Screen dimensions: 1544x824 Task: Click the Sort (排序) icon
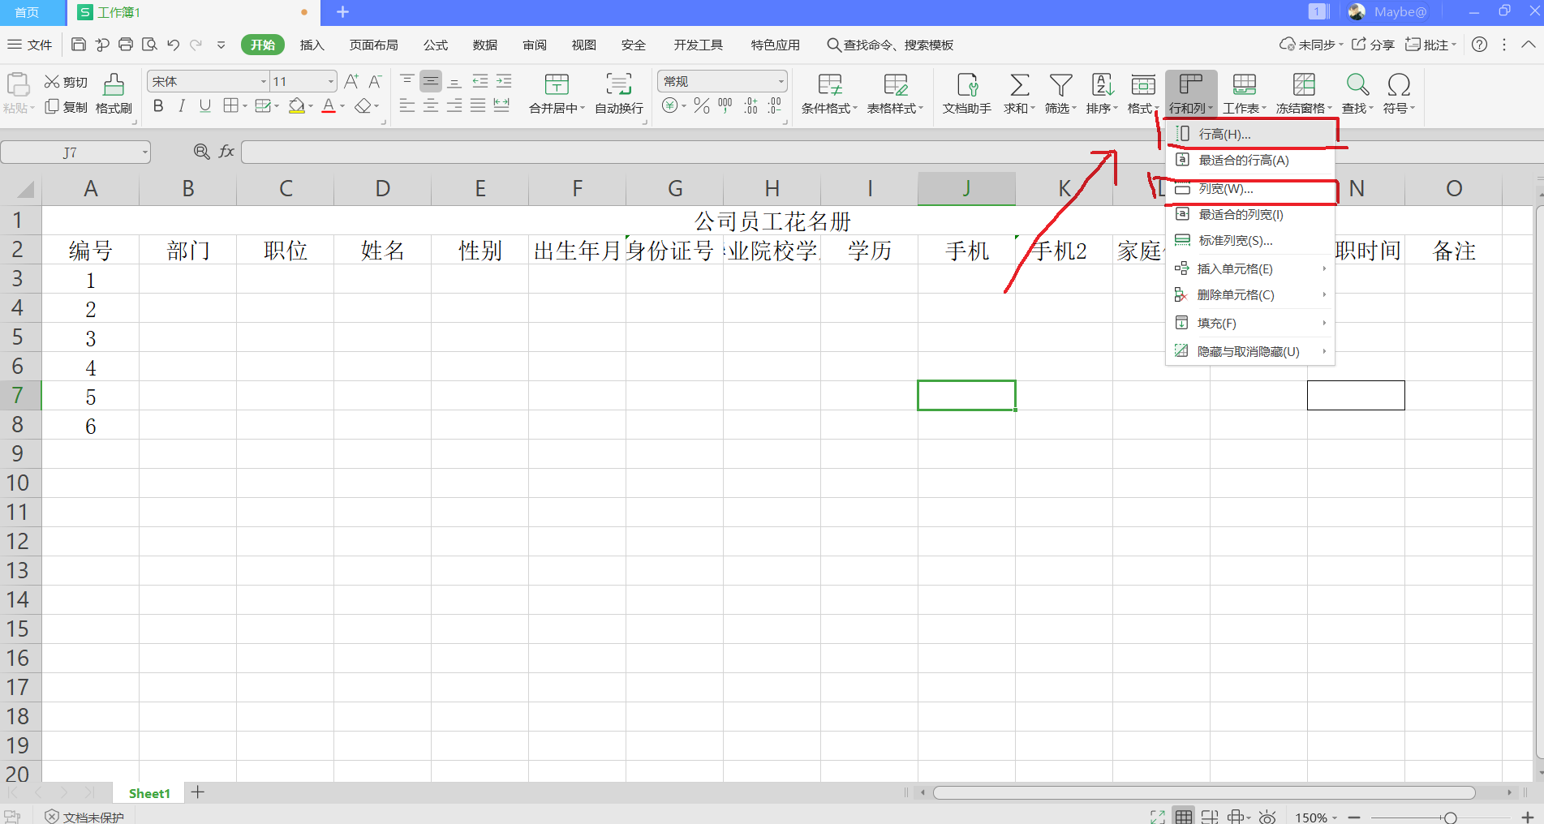pos(1103,84)
